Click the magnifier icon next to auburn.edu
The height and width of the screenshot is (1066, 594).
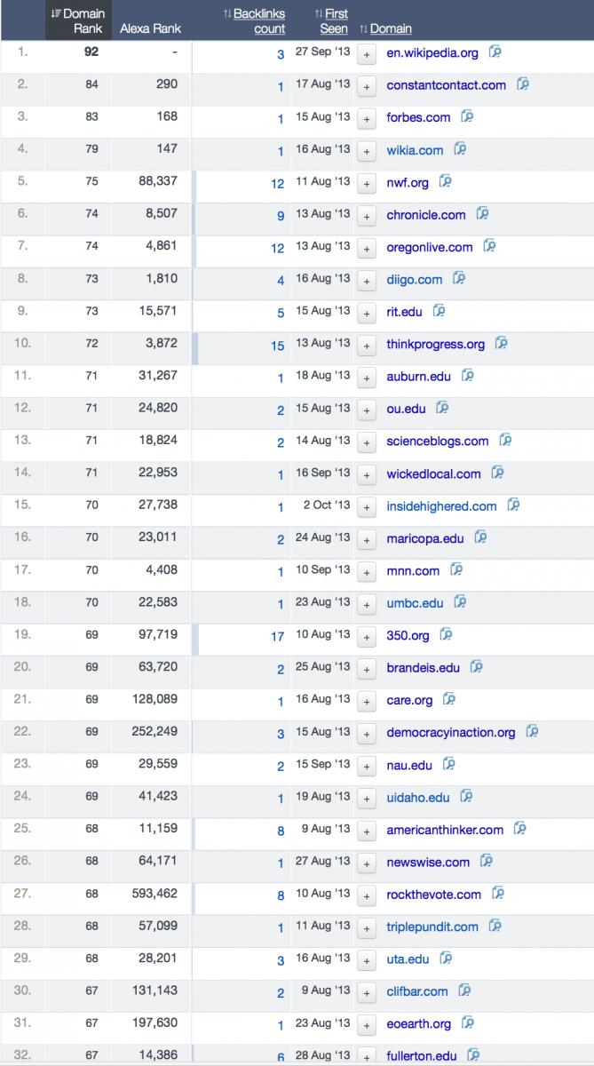(468, 376)
